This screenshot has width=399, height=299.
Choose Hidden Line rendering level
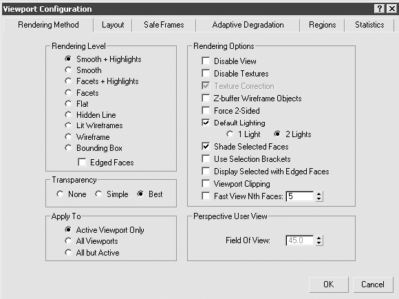click(68, 114)
